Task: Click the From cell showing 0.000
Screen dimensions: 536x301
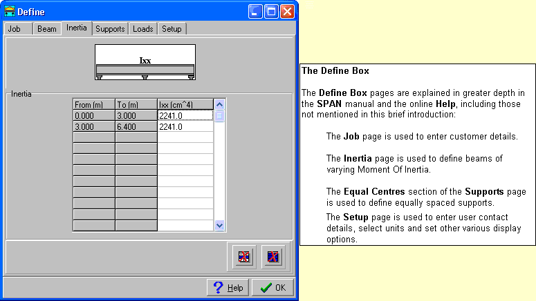Action: (x=93, y=116)
